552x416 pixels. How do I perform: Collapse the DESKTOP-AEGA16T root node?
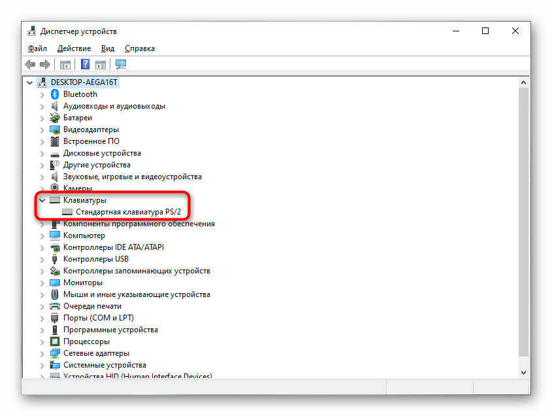30,82
